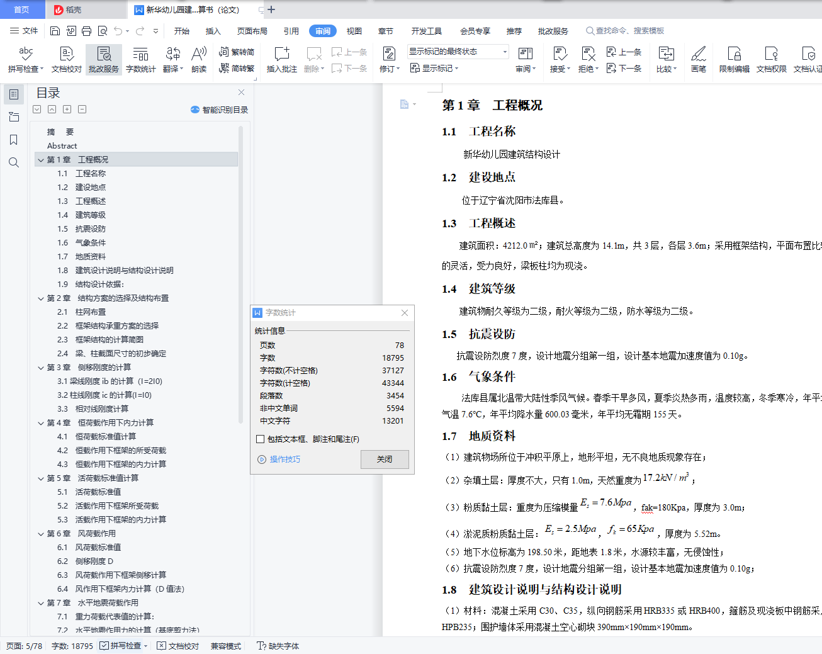The image size is (822, 654).
Task: Open Print Preview from quick access toolbar
Action: click(102, 31)
